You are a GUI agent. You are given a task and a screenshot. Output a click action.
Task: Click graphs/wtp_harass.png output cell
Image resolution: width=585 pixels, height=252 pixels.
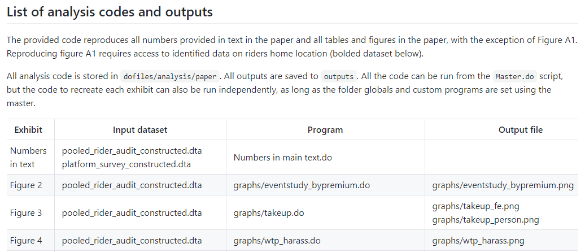[478, 241]
